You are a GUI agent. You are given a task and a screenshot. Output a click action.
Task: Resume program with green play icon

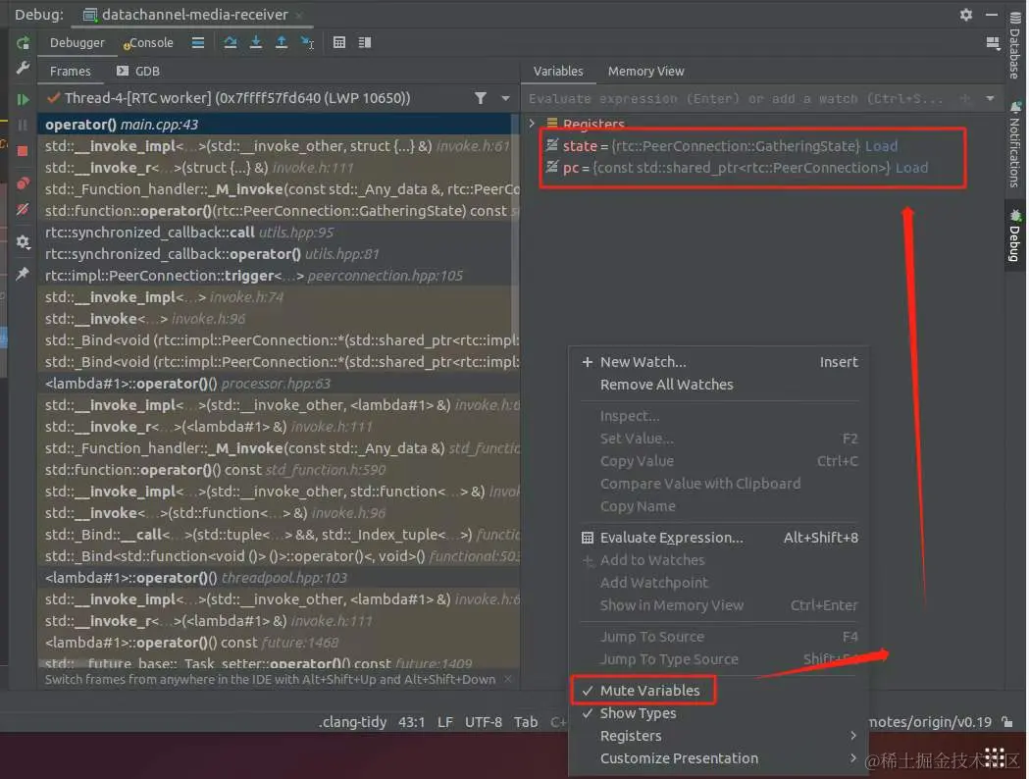point(23,99)
